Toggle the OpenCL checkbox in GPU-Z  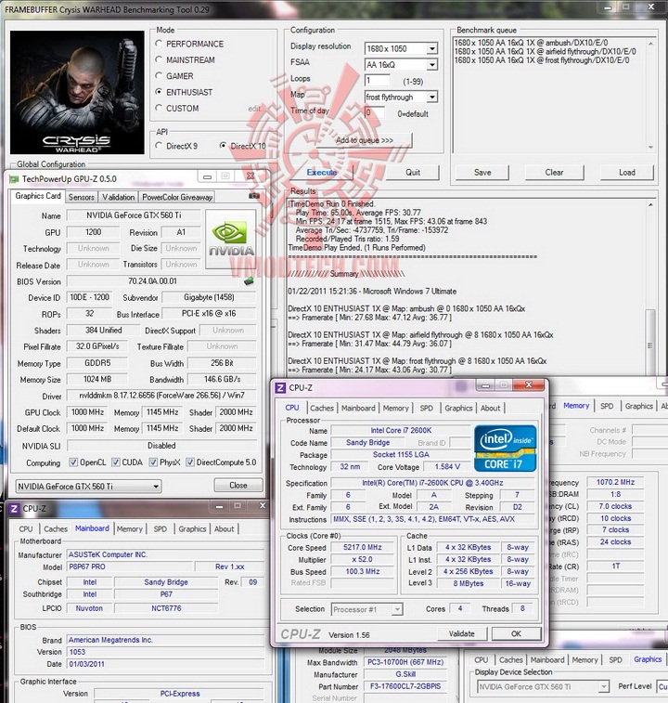(73, 462)
